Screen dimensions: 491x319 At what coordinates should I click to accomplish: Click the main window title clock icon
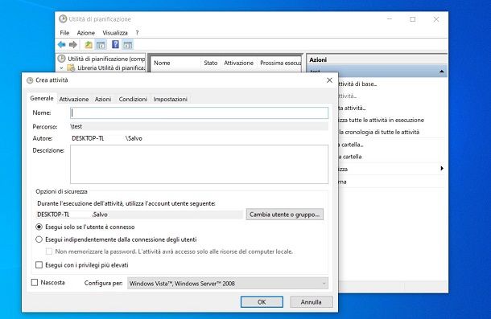coord(63,19)
